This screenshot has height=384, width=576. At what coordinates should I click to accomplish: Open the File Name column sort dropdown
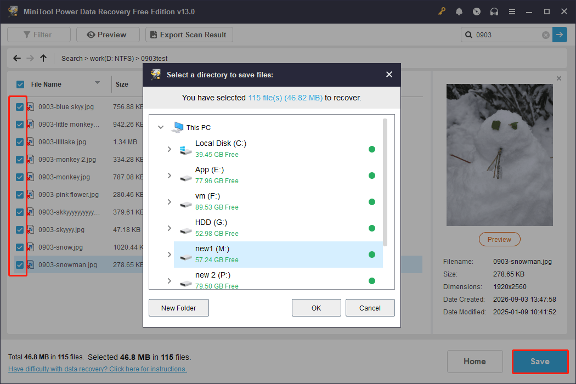point(97,83)
